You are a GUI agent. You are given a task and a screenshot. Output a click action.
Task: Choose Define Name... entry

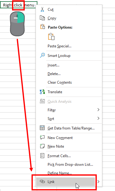(60, 173)
